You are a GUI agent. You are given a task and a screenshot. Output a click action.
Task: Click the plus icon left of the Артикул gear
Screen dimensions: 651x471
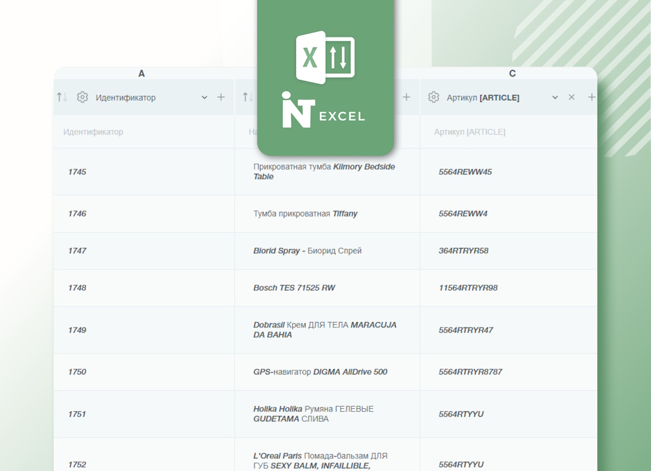click(x=406, y=97)
